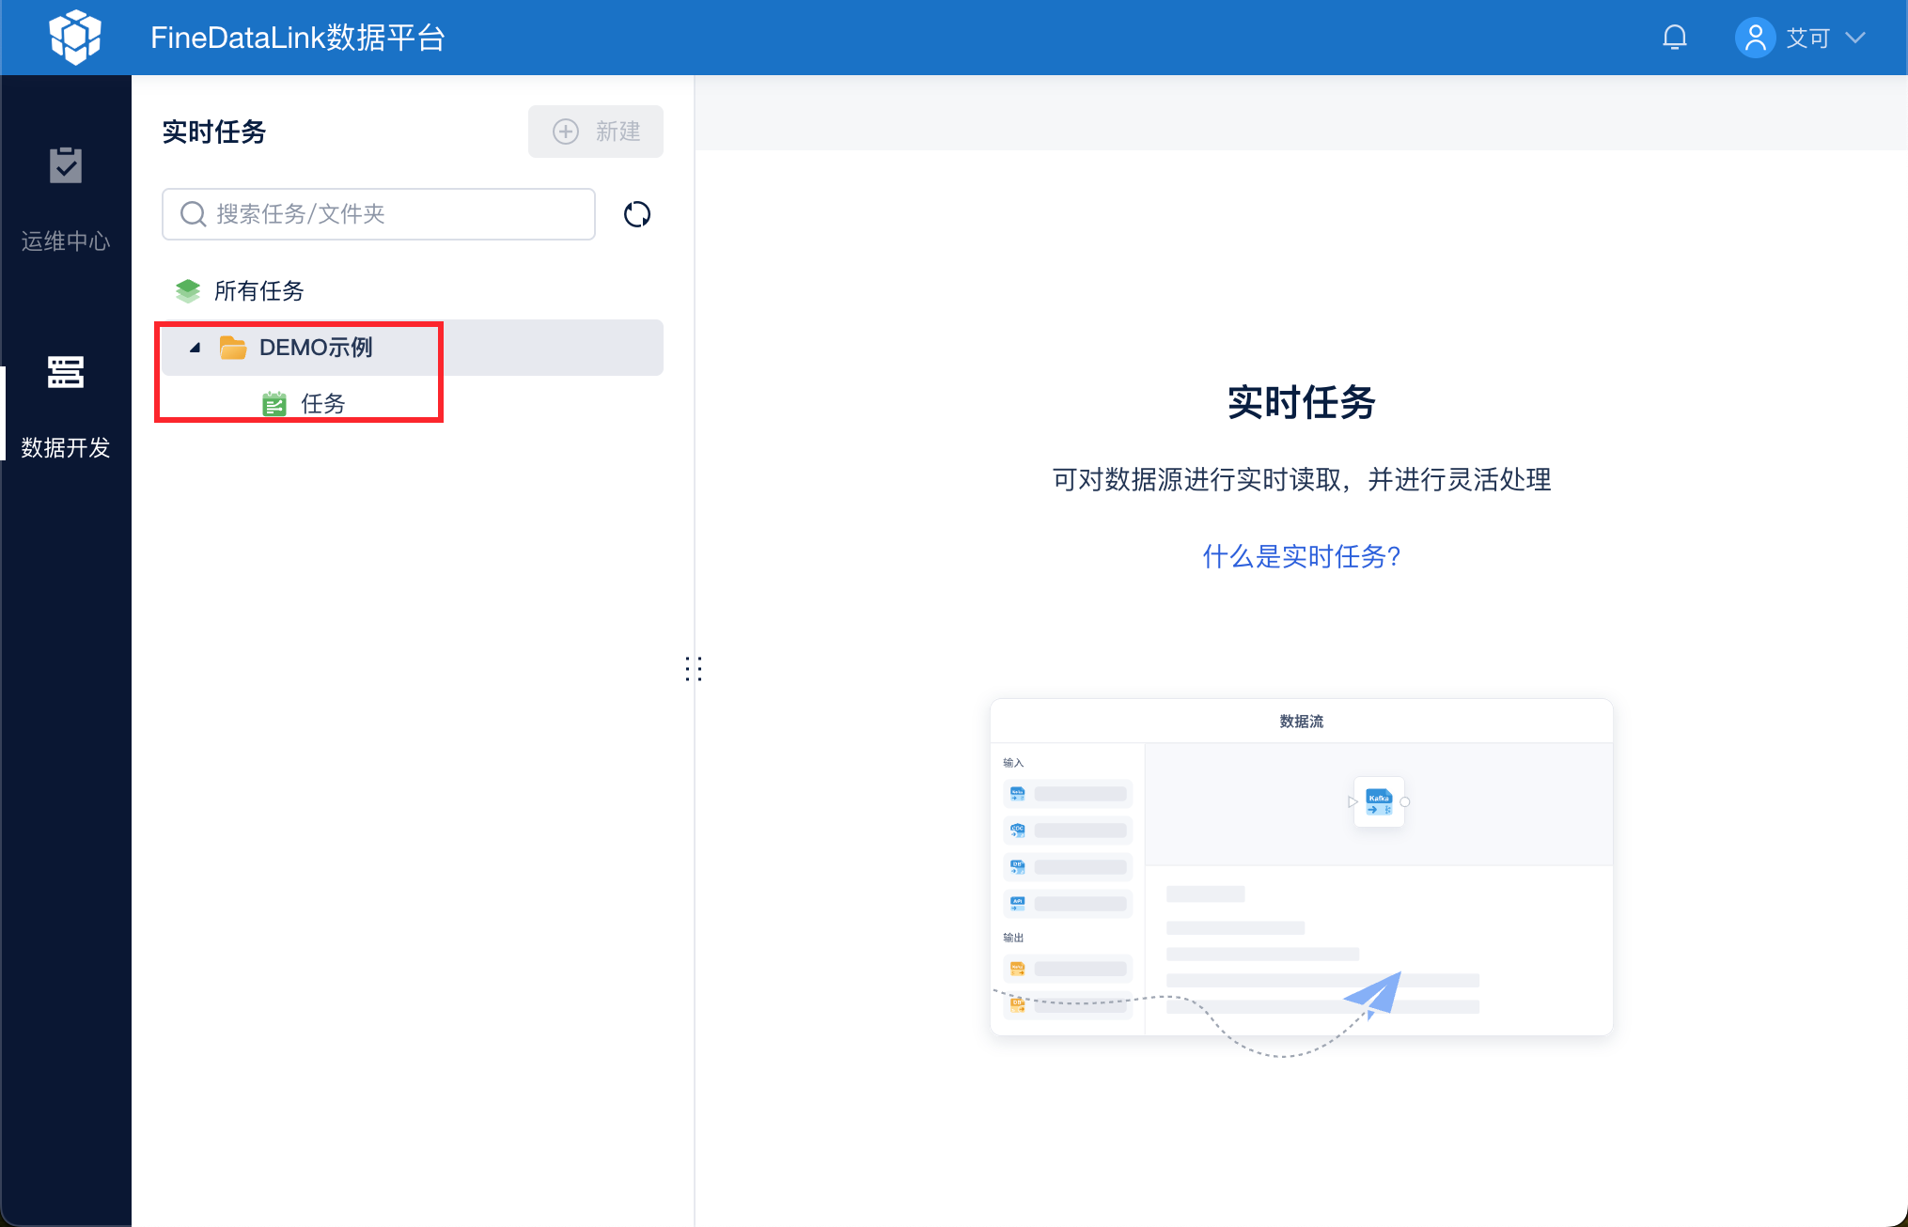Click the 新建 button
Screen dimensions: 1908x1227
pyautogui.click(x=596, y=132)
